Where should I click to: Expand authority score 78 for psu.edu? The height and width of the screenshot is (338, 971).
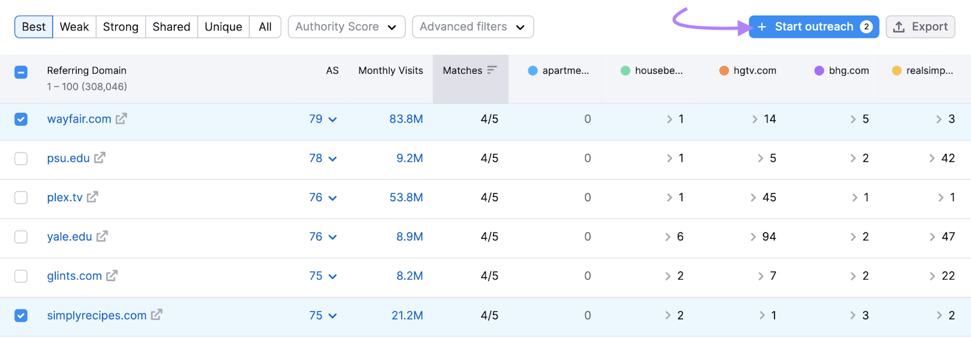click(322, 159)
